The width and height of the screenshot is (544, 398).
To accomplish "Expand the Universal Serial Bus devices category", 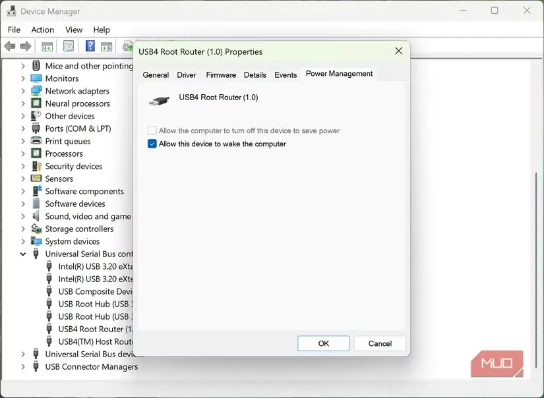I will [x=23, y=355].
